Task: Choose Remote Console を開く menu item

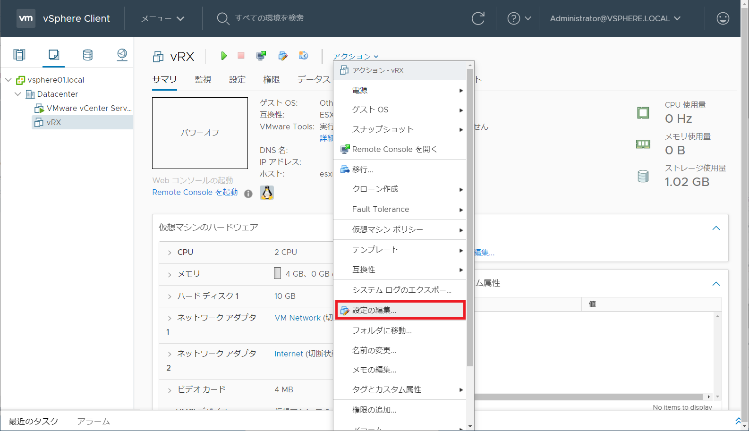Action: (x=400, y=149)
